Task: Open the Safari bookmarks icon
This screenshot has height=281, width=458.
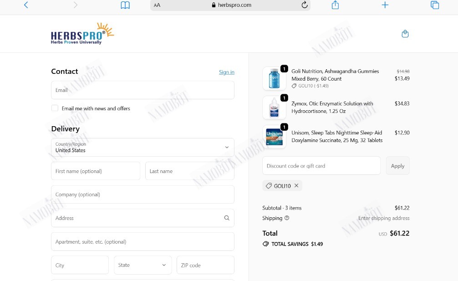Action: [x=125, y=5]
